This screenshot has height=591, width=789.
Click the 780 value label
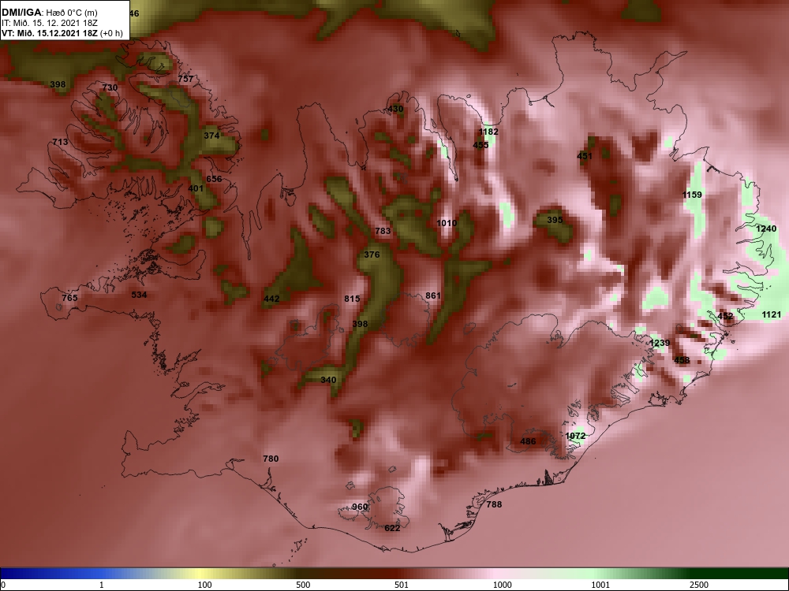[x=271, y=459]
